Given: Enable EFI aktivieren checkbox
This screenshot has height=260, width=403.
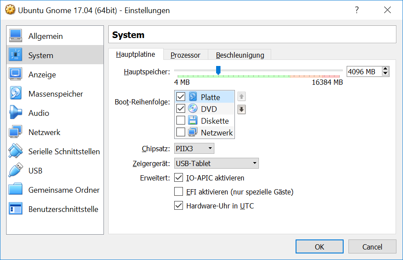Looking at the screenshot, I should pyautogui.click(x=179, y=191).
